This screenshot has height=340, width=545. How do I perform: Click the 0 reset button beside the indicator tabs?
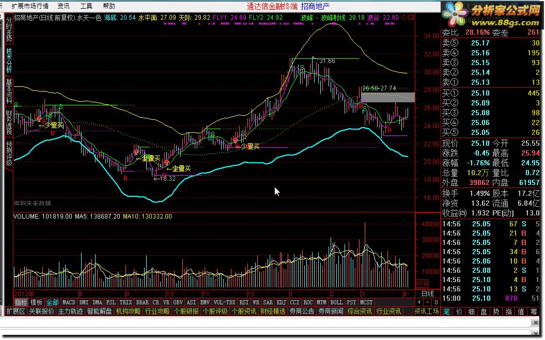(x=436, y=302)
